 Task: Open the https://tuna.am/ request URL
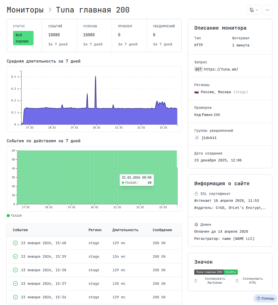point(221,69)
